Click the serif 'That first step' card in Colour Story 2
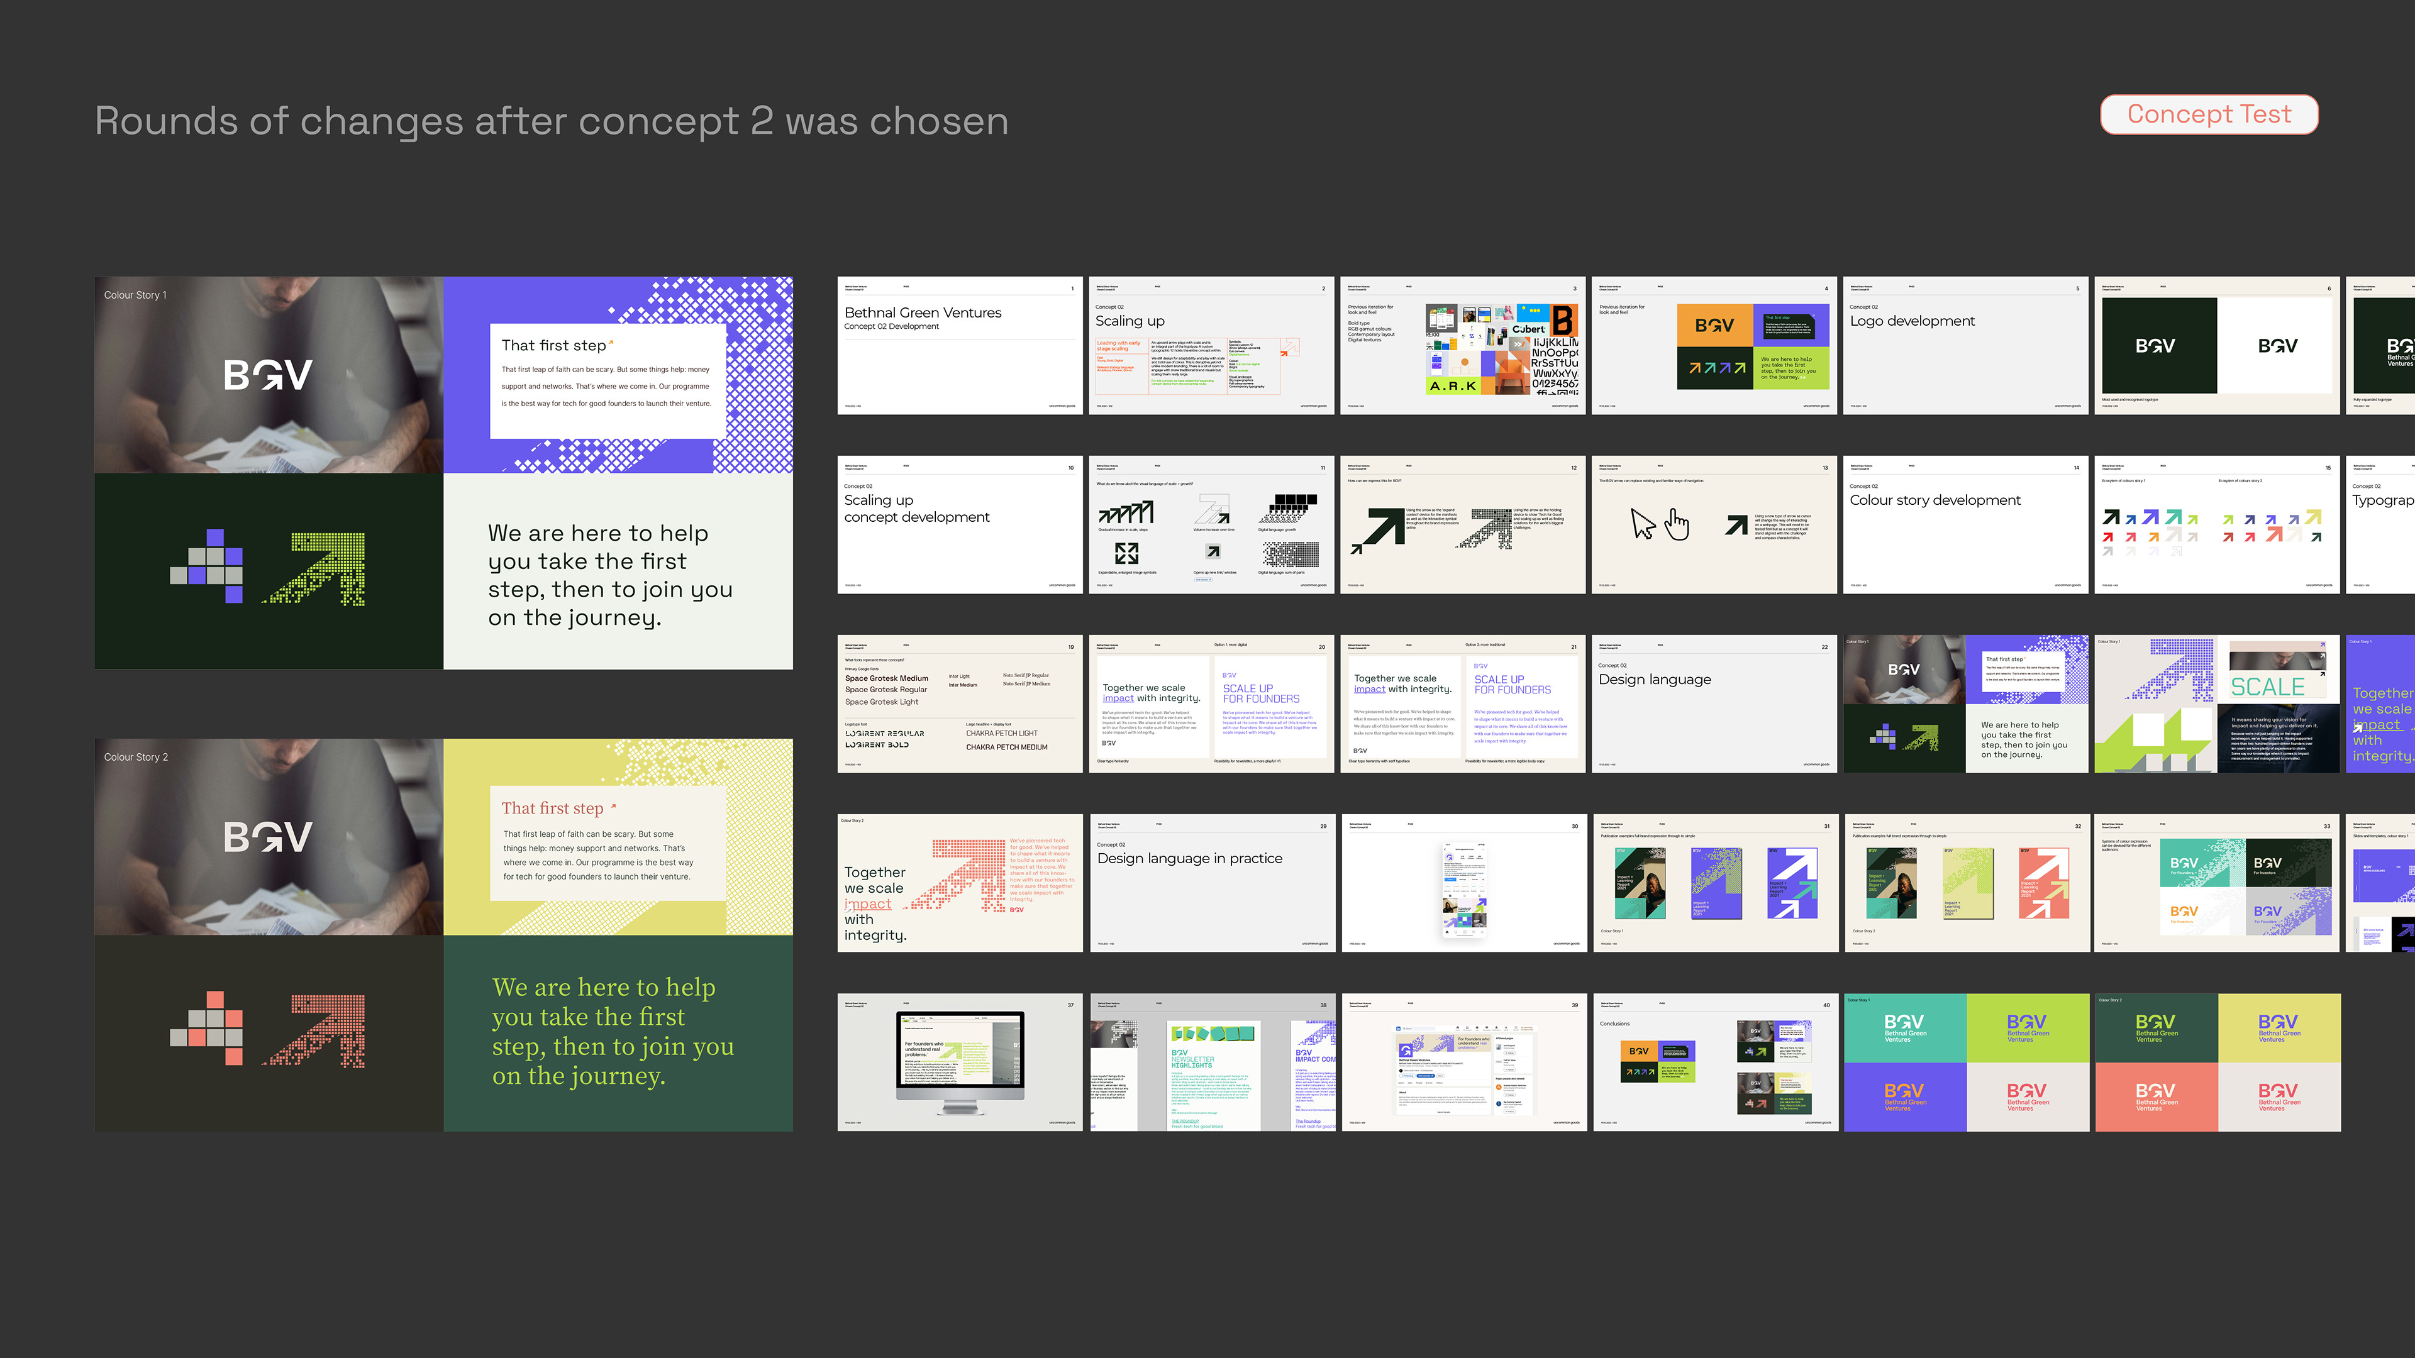The width and height of the screenshot is (2415, 1358). [x=608, y=844]
